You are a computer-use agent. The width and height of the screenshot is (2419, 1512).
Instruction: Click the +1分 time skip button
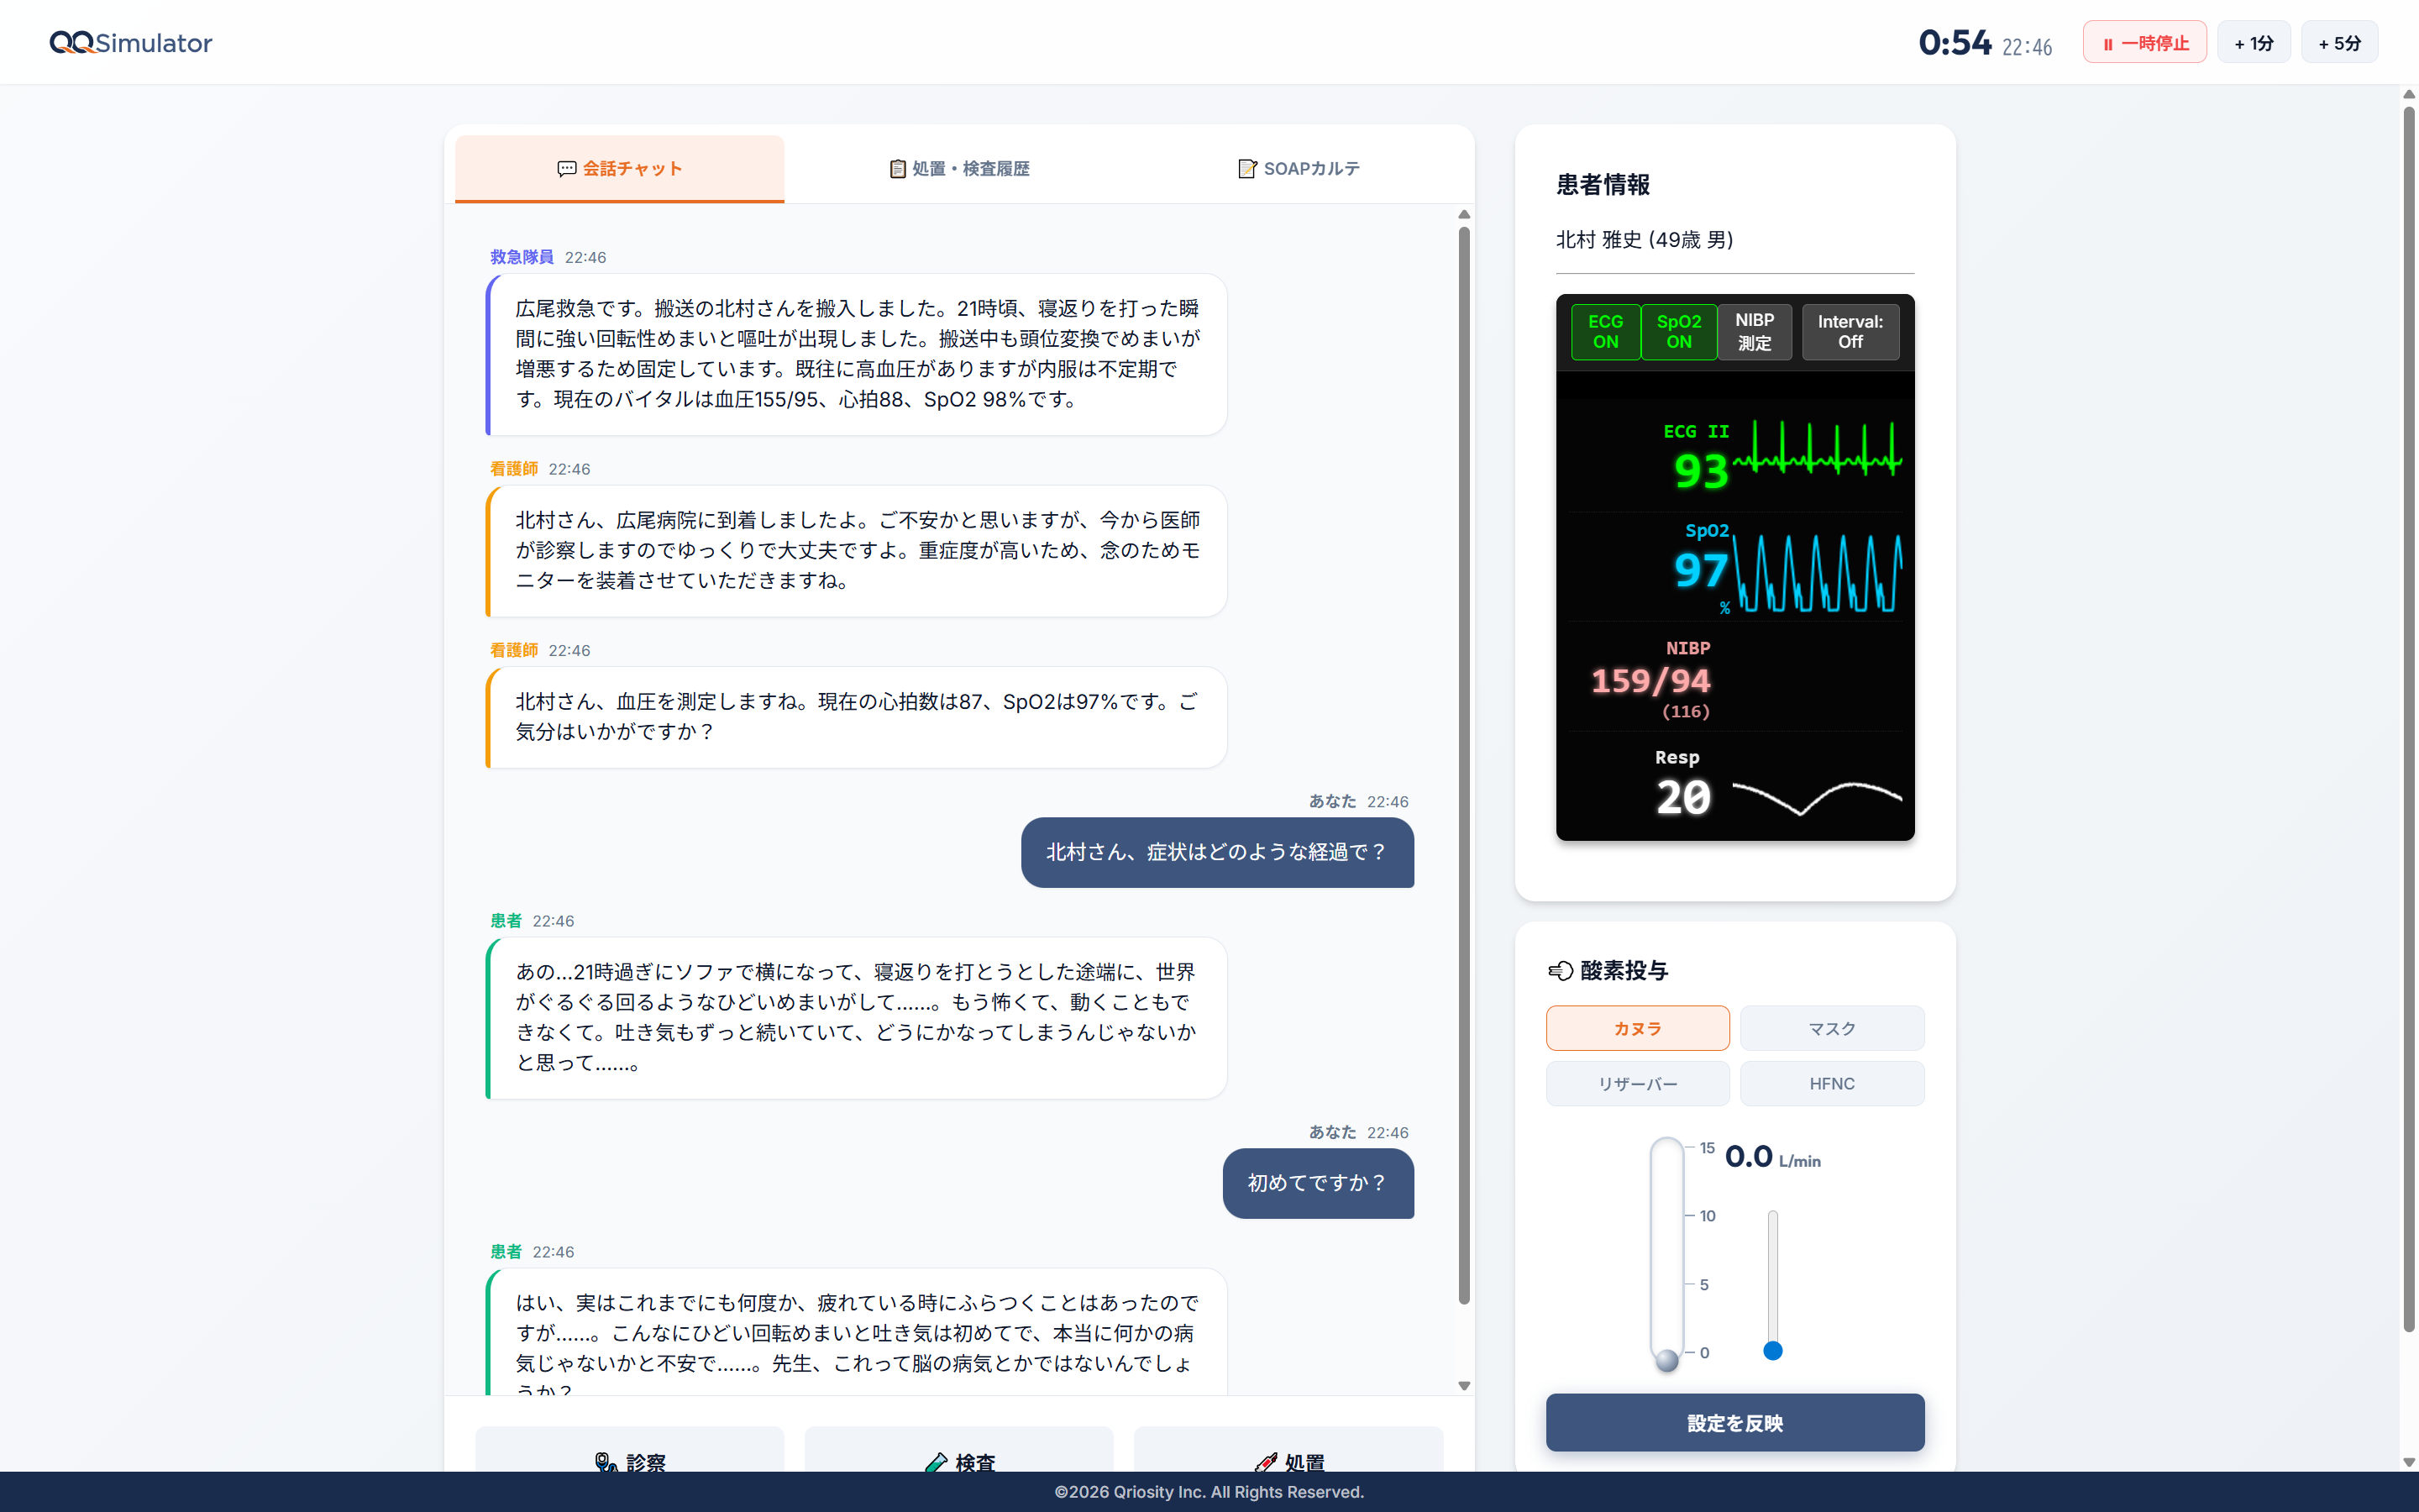tap(2254, 42)
